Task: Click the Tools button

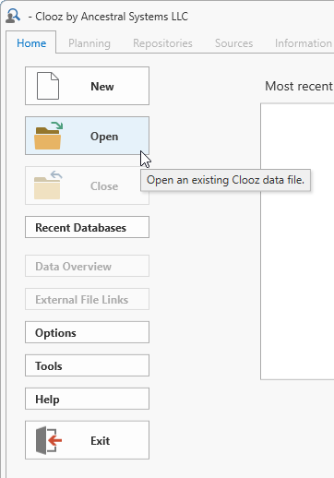Action: point(87,365)
